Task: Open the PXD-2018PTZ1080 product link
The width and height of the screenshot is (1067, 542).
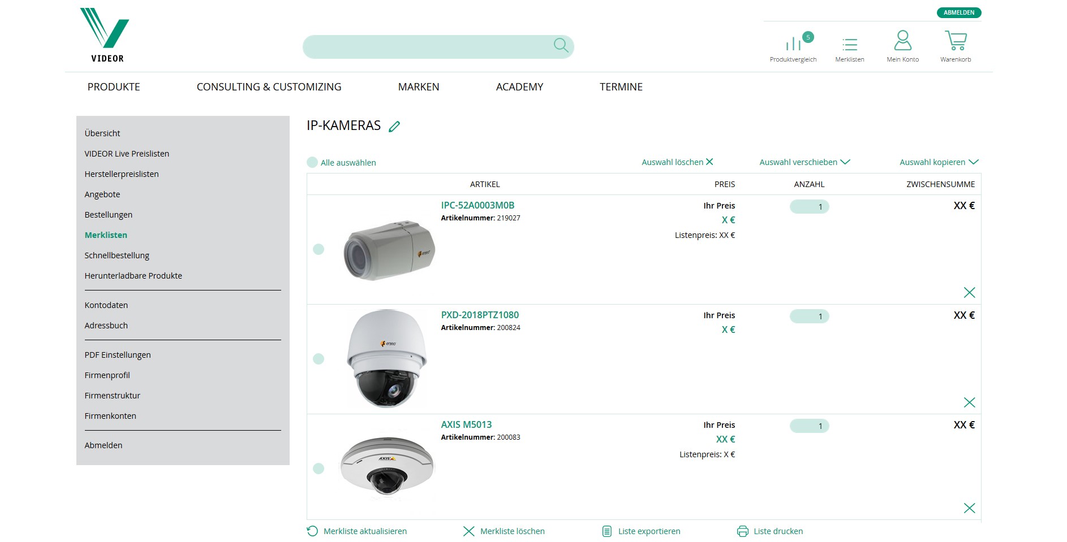Action: tap(480, 315)
